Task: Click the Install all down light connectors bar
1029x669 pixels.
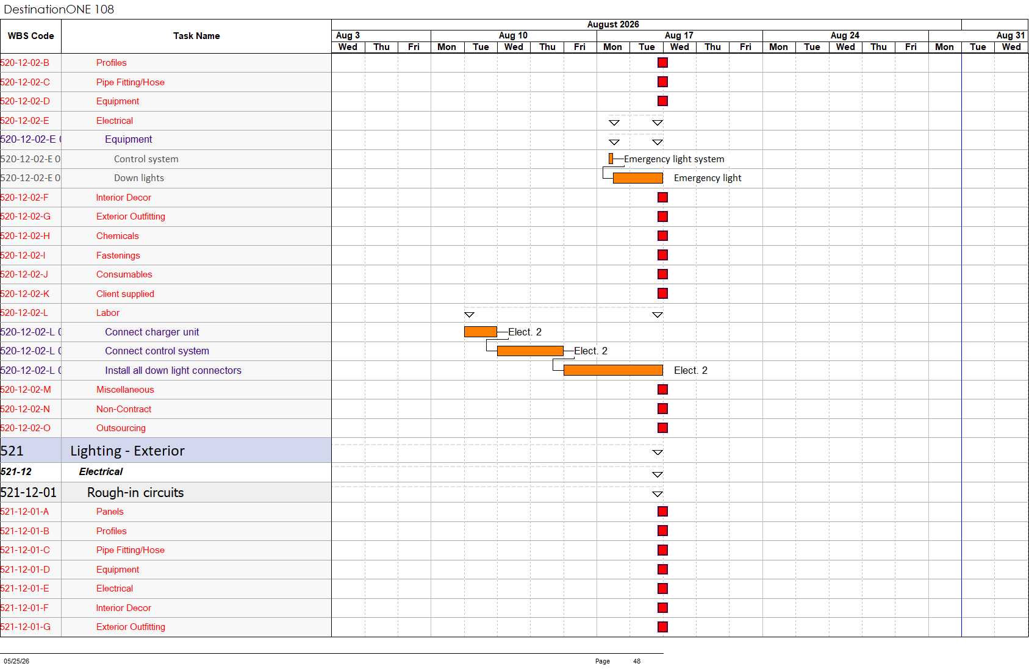Action: [x=613, y=370]
